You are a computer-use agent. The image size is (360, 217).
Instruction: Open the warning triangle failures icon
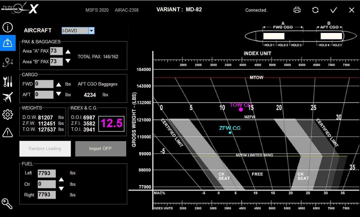click(x=7, y=132)
